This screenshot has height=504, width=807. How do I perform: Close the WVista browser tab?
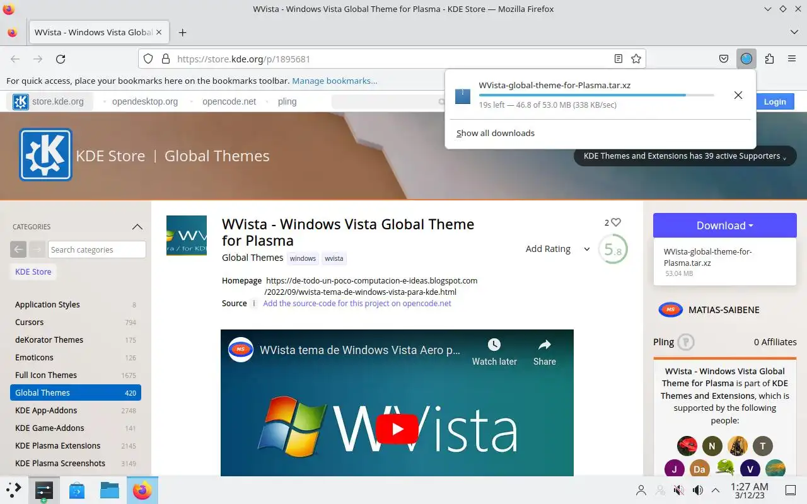[159, 32]
